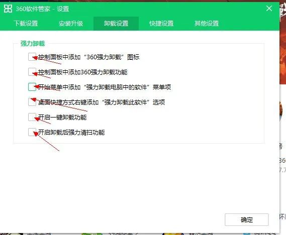This screenshot has width=286, height=235.
Task: Enable 开启卸载后强力清扫功能 checkbox
Action: click(x=32, y=132)
